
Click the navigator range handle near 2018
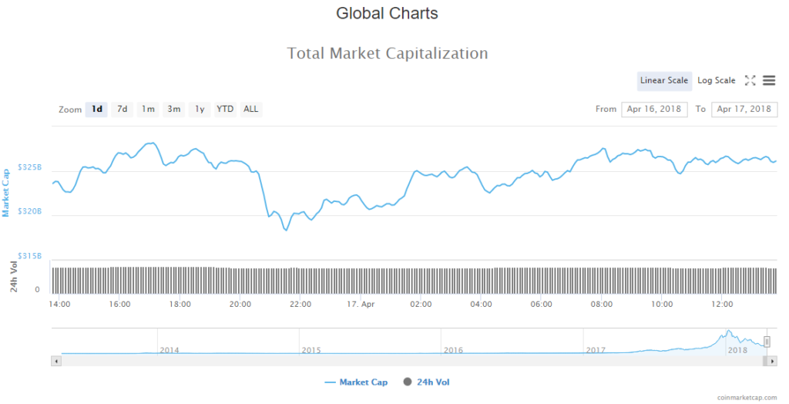pyautogui.click(x=767, y=342)
